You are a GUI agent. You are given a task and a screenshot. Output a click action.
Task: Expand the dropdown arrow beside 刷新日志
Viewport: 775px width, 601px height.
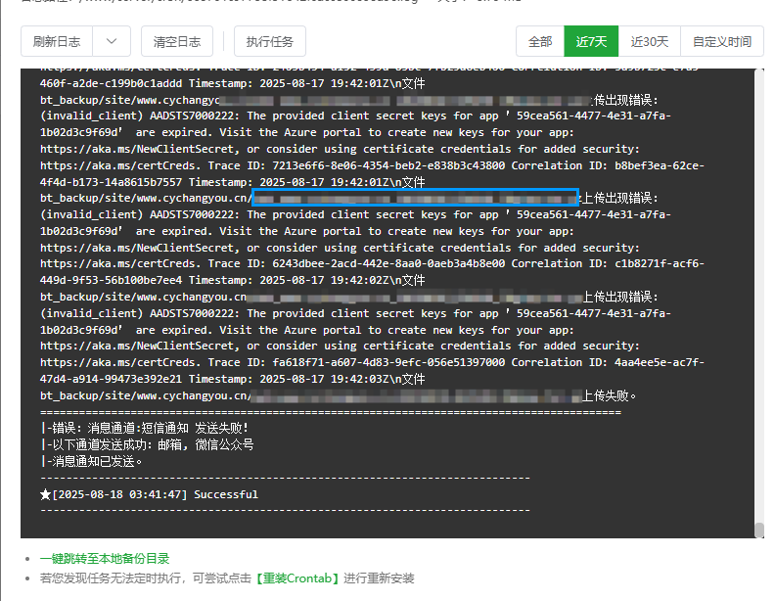(112, 41)
